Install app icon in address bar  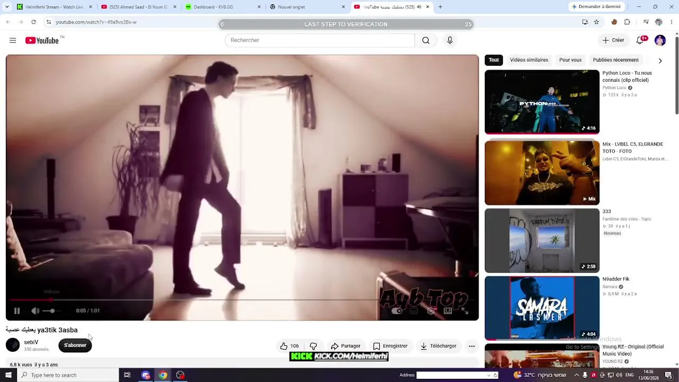[585, 22]
